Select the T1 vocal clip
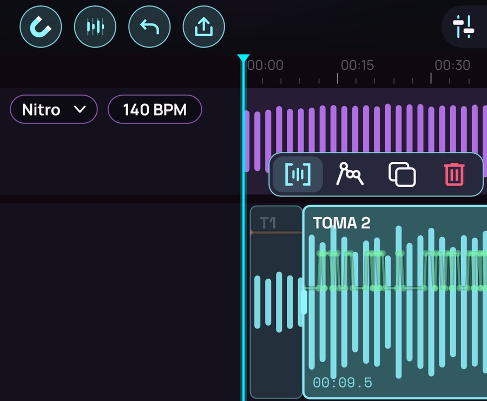Screen dimensions: 487x401 [276, 301]
